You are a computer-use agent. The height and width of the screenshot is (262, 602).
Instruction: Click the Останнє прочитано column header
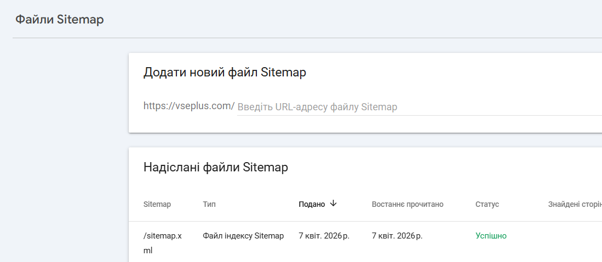pyautogui.click(x=408, y=204)
